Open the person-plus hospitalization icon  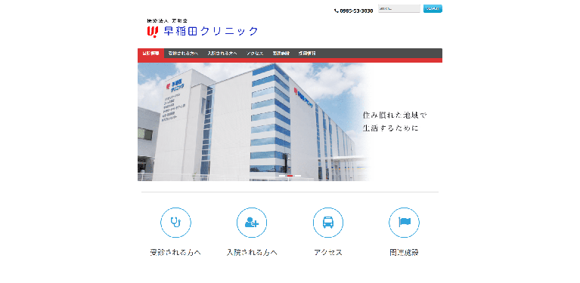click(x=252, y=223)
